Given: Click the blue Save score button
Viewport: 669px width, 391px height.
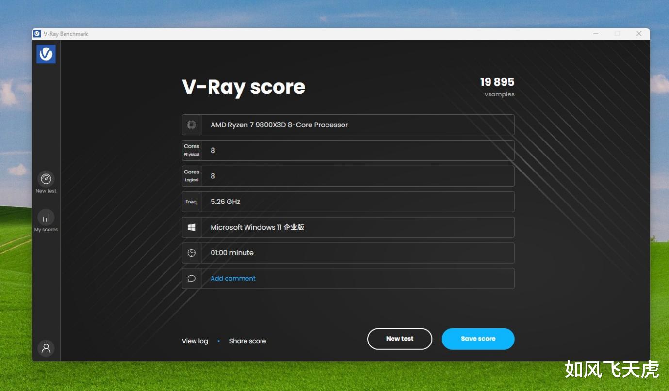Looking at the screenshot, I should (478, 339).
